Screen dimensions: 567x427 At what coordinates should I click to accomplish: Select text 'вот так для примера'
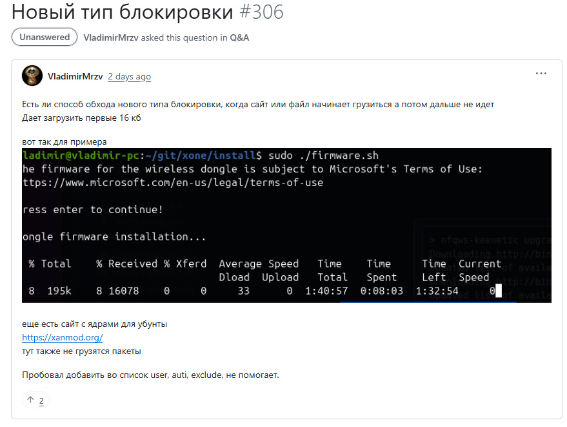(65, 141)
